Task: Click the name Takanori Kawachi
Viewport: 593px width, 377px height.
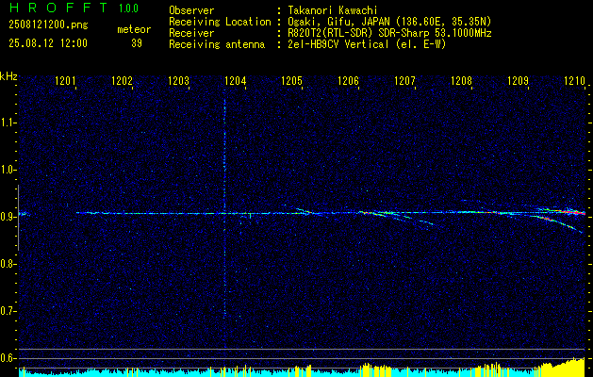Action: 332,10
